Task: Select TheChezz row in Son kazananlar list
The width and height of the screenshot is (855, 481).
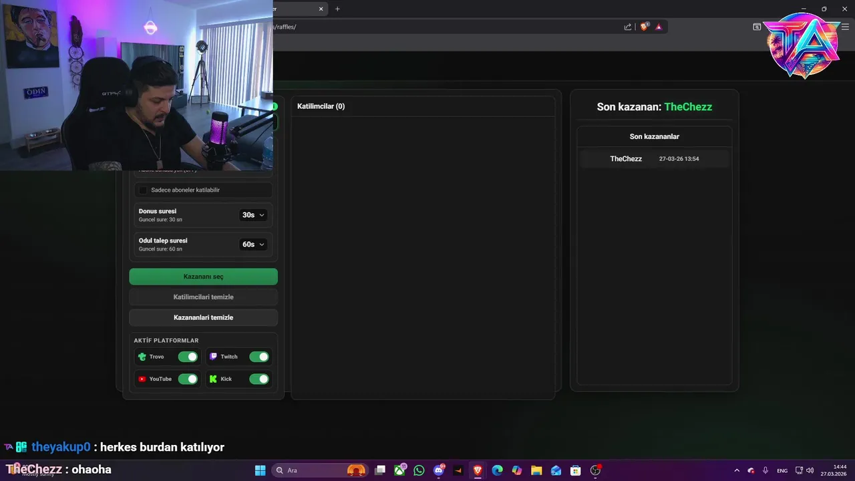Action: [x=655, y=159]
